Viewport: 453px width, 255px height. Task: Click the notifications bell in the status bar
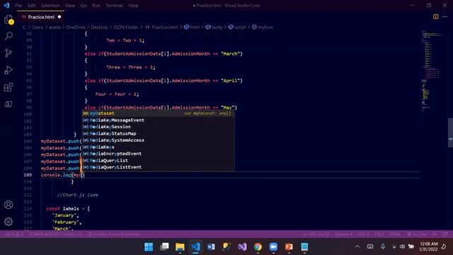pos(445,234)
